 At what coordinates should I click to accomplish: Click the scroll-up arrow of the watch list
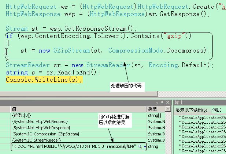[x=168, y=109]
